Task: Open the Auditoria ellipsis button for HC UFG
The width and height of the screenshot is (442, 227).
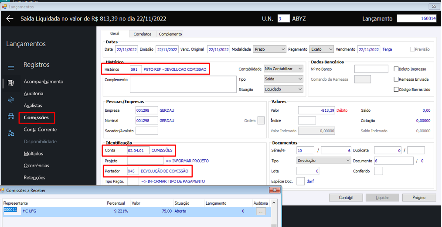Action: (261, 211)
